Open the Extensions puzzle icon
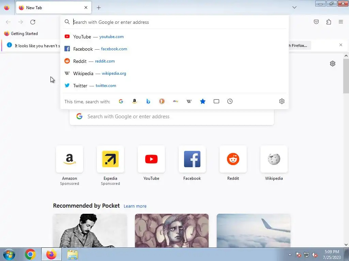Screen dimensions: 349x261 pyautogui.click(x=329, y=22)
